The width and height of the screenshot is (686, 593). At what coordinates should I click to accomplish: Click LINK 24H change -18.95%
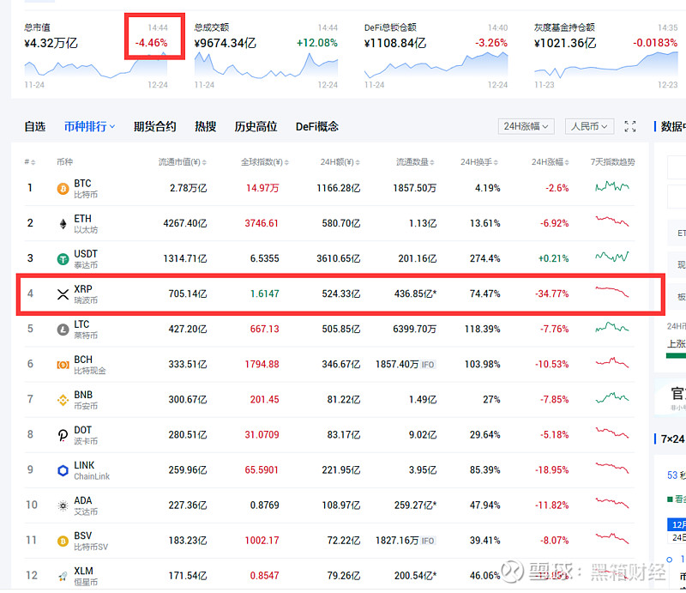coord(551,470)
